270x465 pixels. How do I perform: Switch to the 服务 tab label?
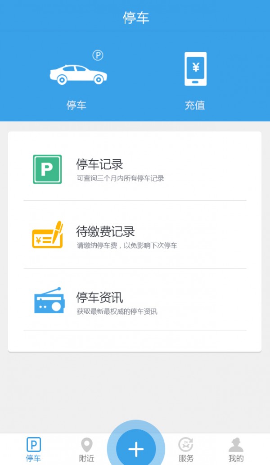pyautogui.click(x=186, y=458)
